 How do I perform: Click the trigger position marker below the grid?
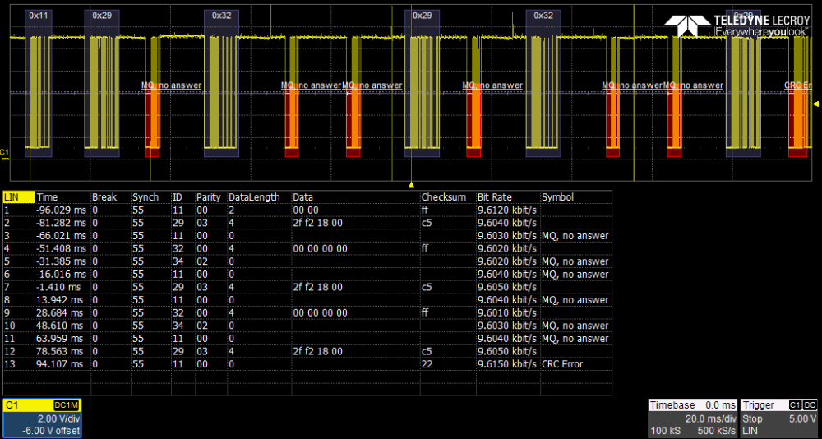411,185
